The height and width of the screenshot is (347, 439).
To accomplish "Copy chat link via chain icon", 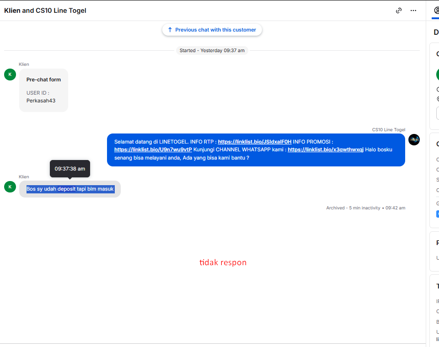I will point(399,11).
